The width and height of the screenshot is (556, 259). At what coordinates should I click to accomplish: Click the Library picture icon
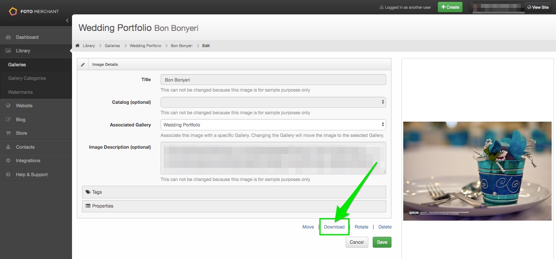click(8, 51)
